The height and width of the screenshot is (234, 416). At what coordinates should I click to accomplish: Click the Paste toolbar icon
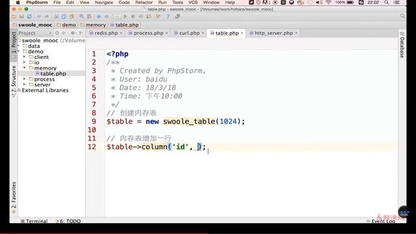point(71,16)
